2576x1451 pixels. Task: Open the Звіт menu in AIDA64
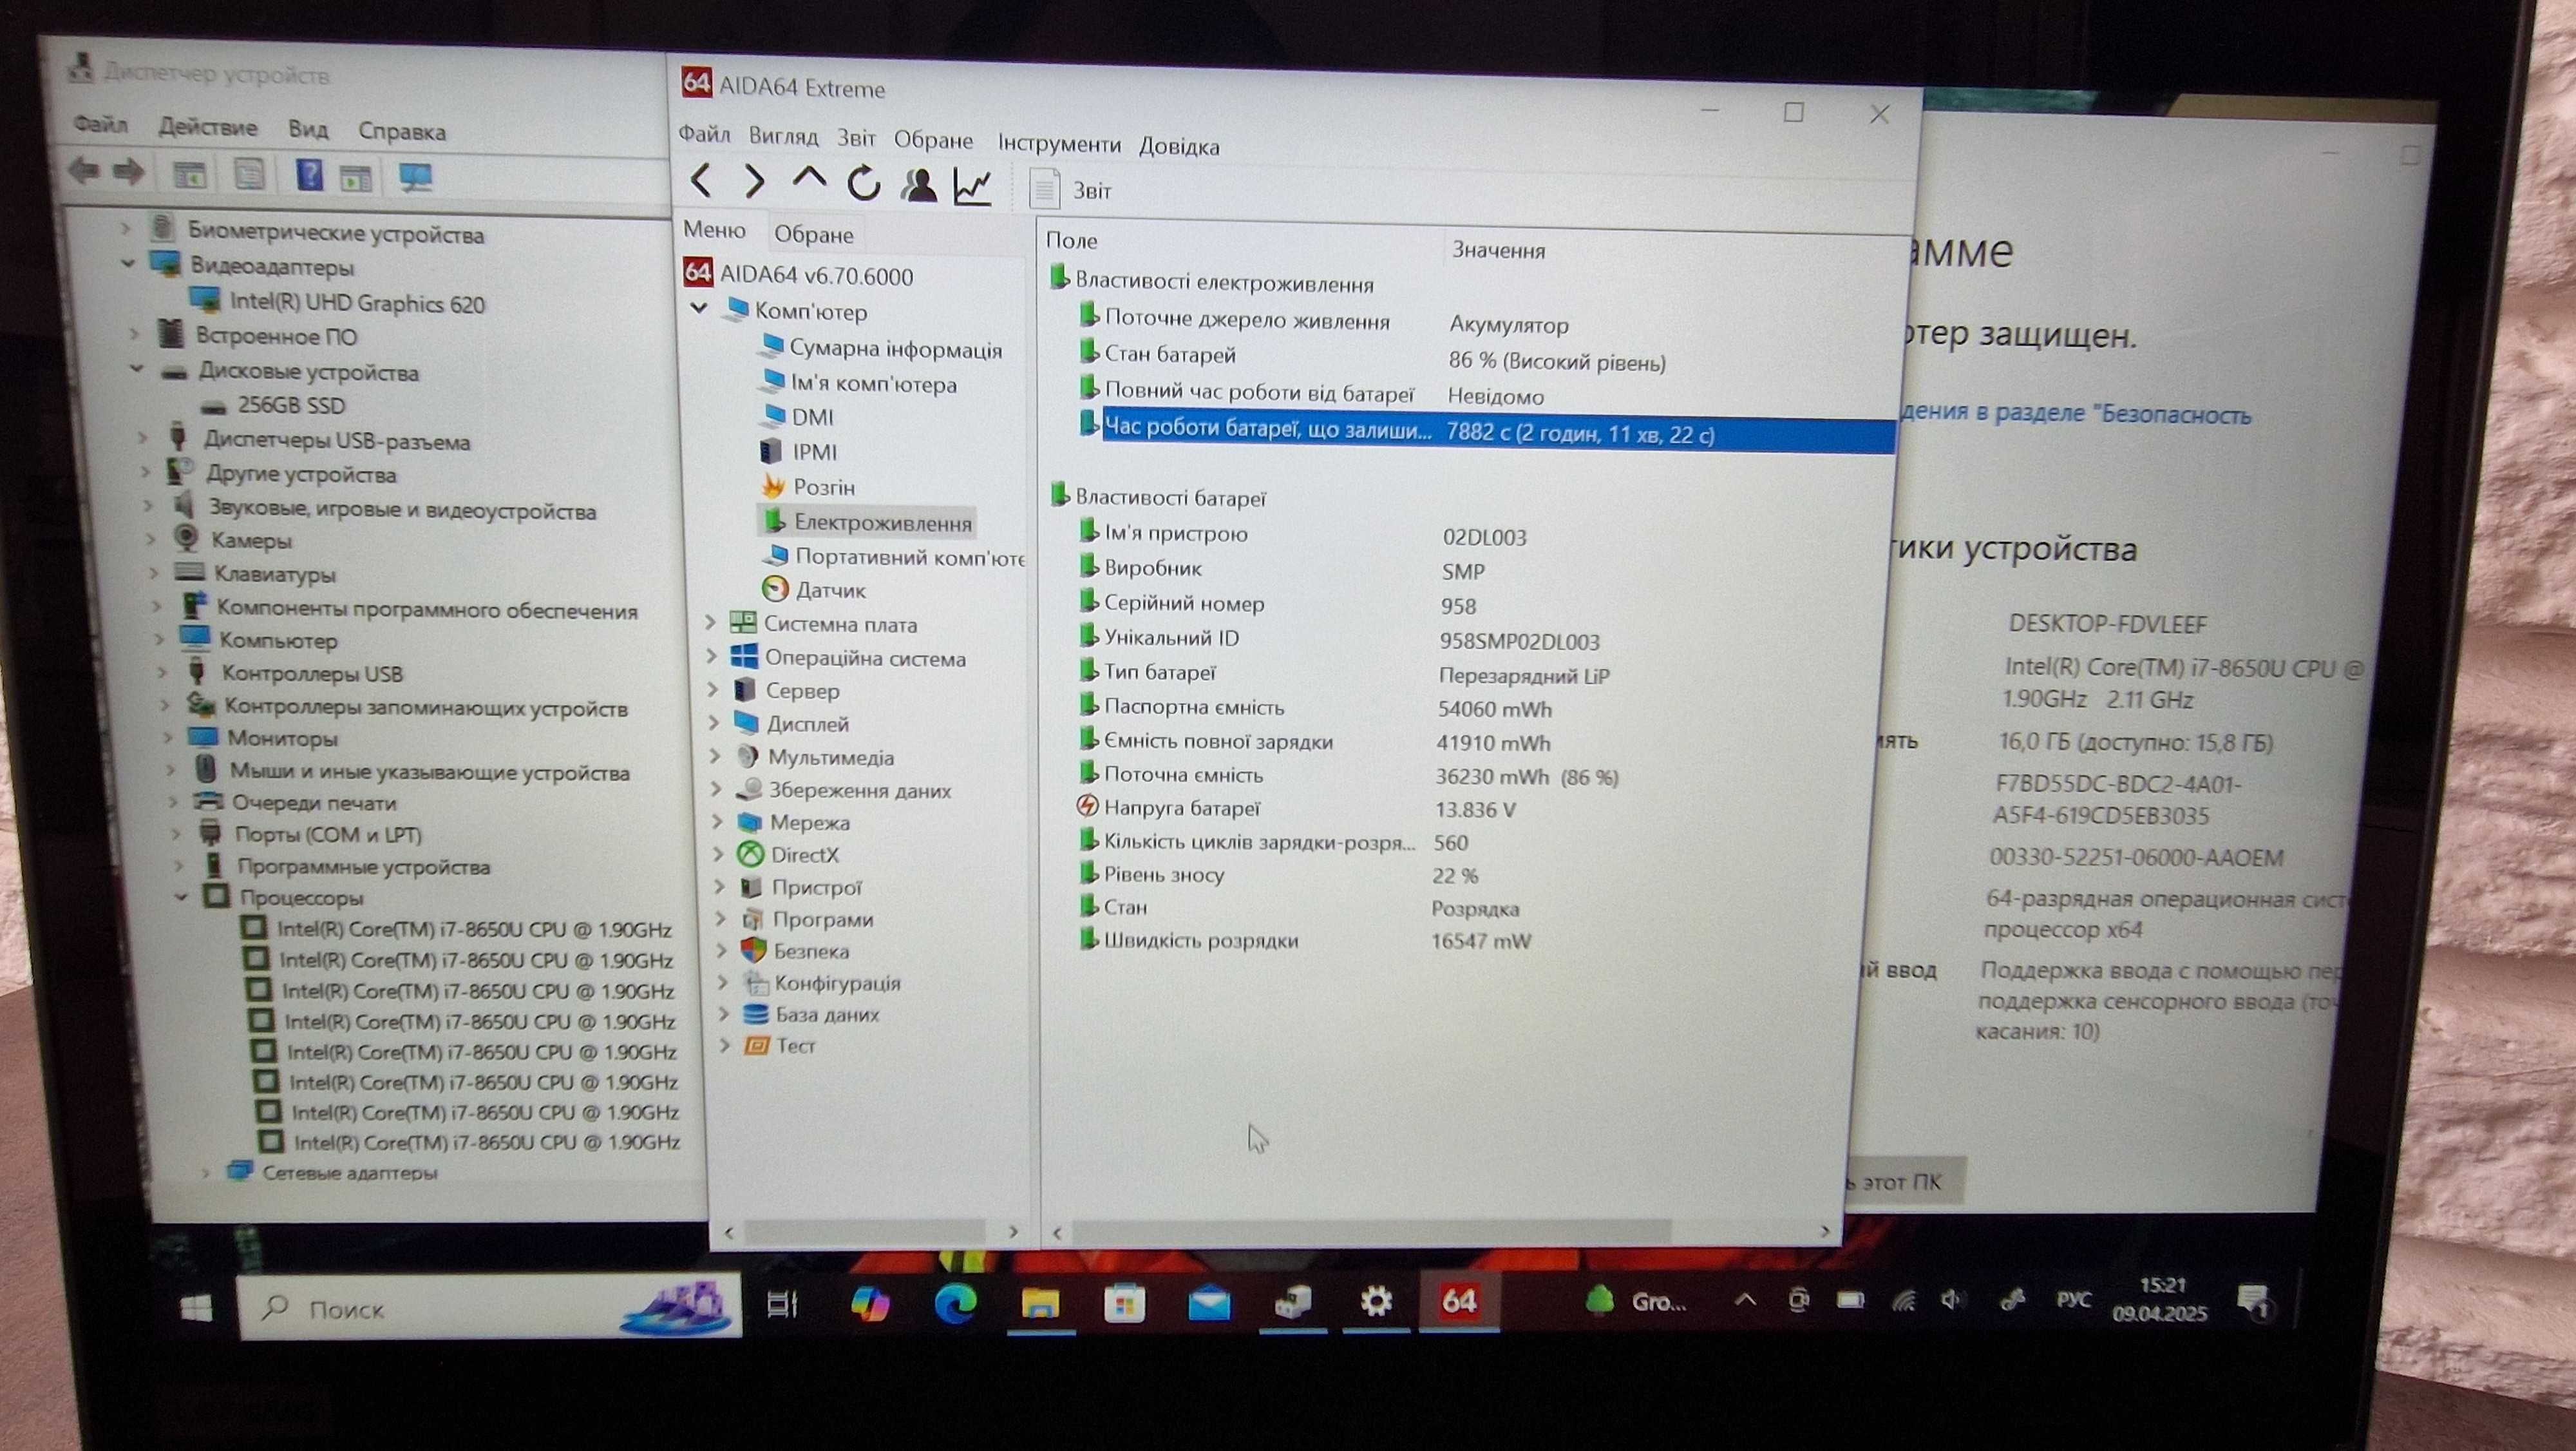click(x=856, y=138)
